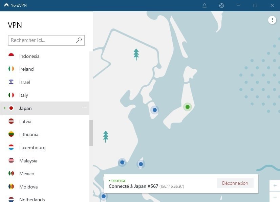This screenshot has width=280, height=202.
Task: Click the leftmost blue pin near bottom coast
Action: [x=122, y=162]
